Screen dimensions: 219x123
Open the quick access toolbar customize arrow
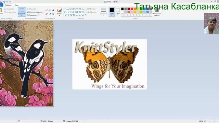[x=10, y=2]
